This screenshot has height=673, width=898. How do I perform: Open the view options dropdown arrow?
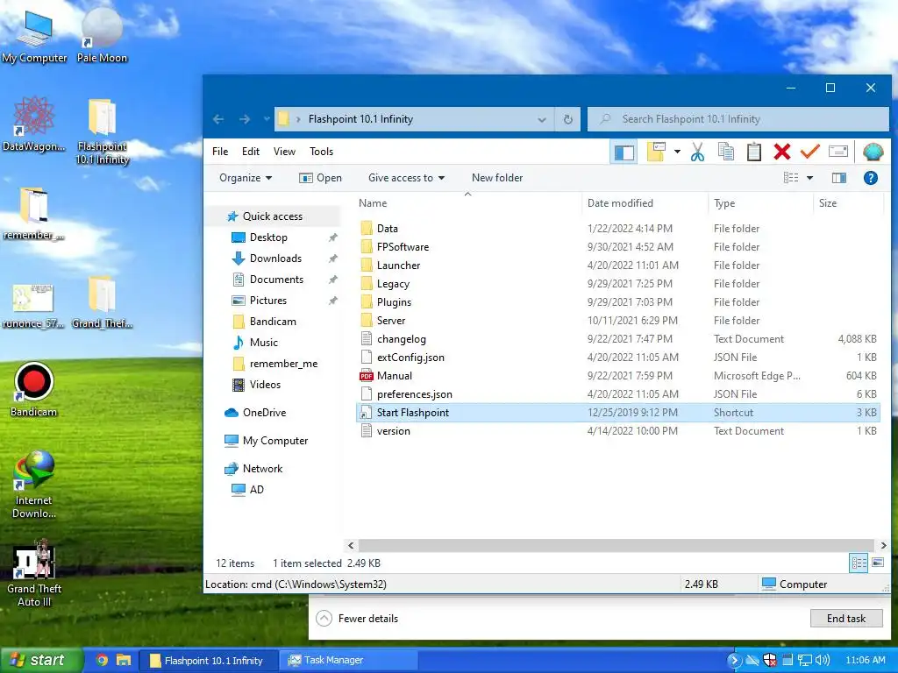(809, 178)
